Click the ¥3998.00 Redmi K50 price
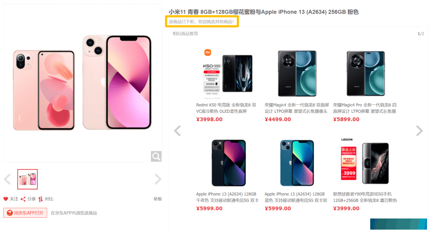429x232 pixels. pyautogui.click(x=209, y=119)
